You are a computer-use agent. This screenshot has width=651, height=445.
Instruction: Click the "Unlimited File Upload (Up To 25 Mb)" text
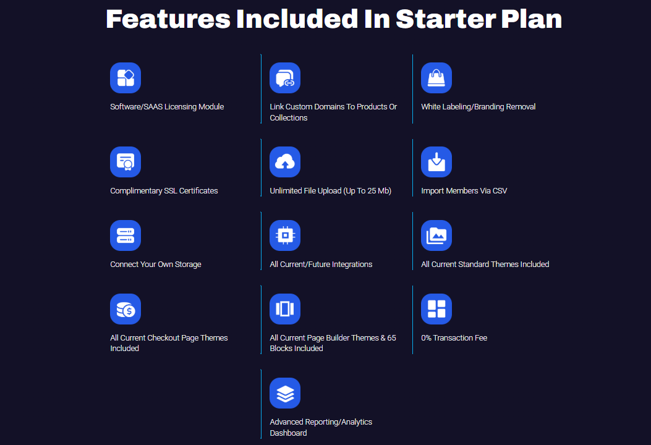click(331, 191)
